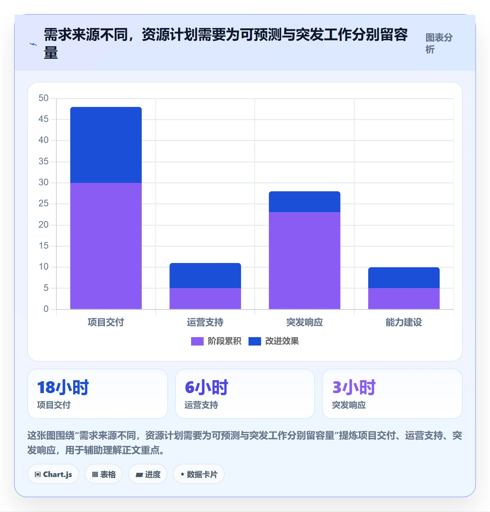Click the blue bar segment for 运营支持

pyautogui.click(x=205, y=276)
